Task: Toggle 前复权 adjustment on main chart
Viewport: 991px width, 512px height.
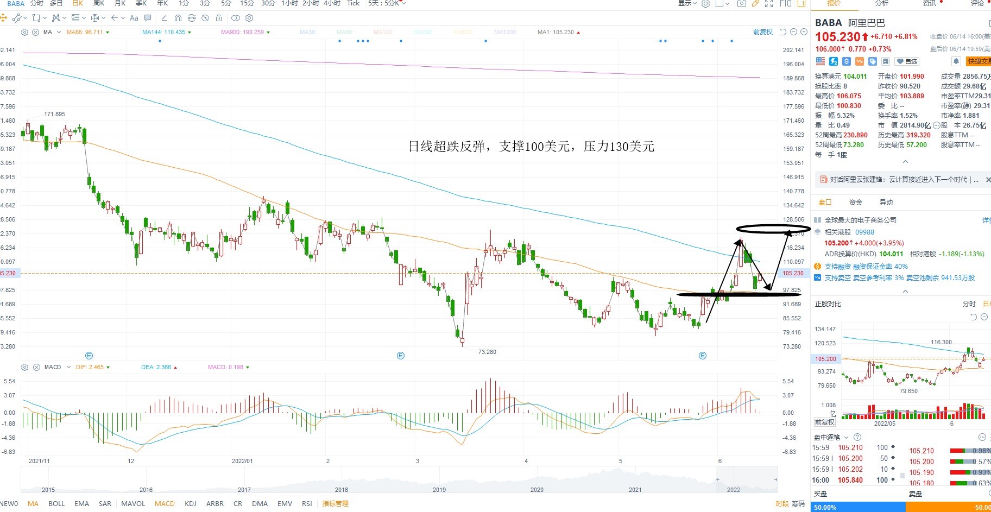Action: pos(762,32)
